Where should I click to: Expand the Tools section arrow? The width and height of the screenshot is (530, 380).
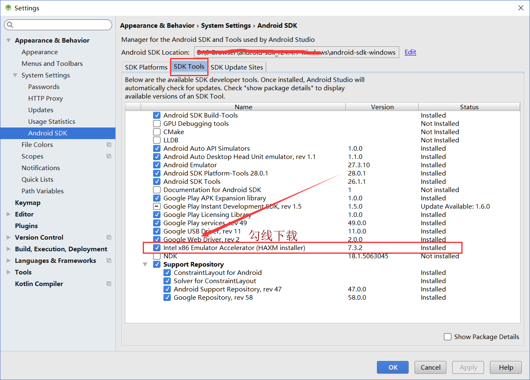[9, 272]
